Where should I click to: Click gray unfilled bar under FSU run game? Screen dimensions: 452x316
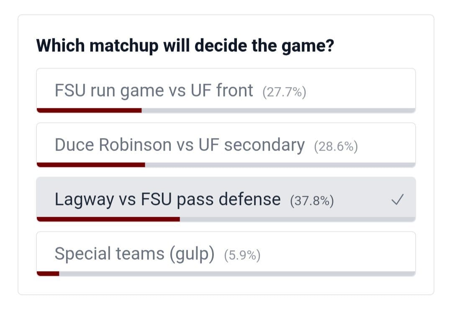[278, 110]
